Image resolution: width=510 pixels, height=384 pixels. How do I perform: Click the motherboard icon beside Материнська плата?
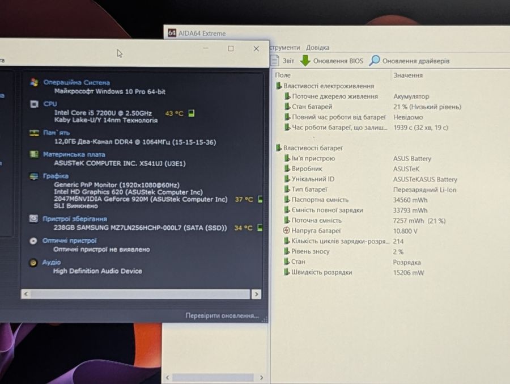click(x=34, y=154)
